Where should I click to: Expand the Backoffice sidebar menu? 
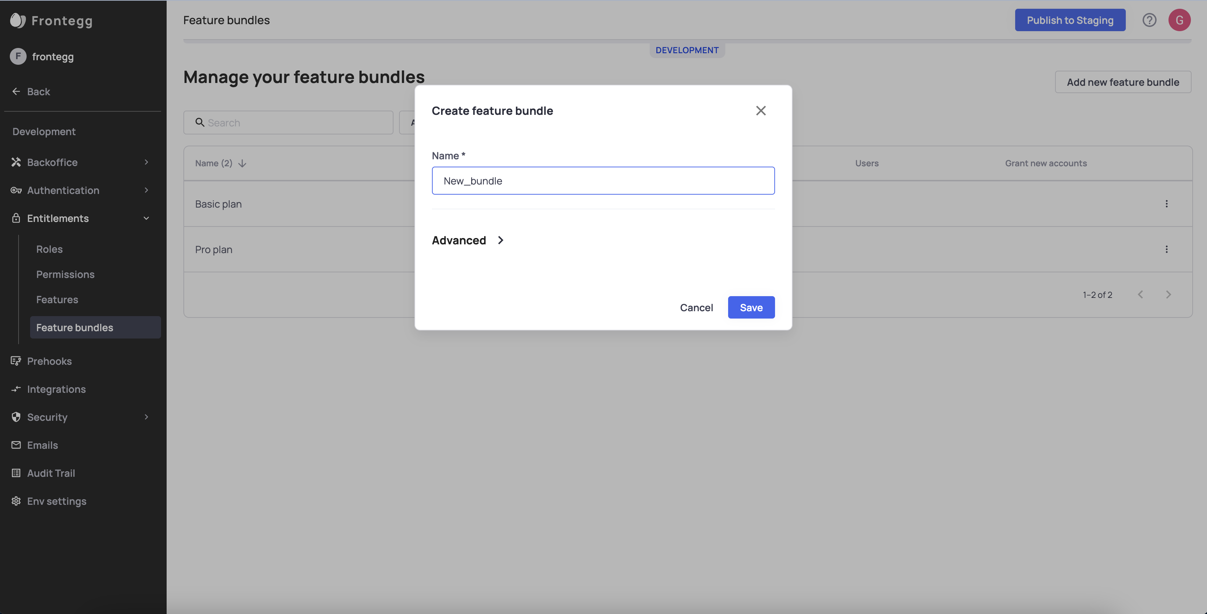(x=146, y=162)
